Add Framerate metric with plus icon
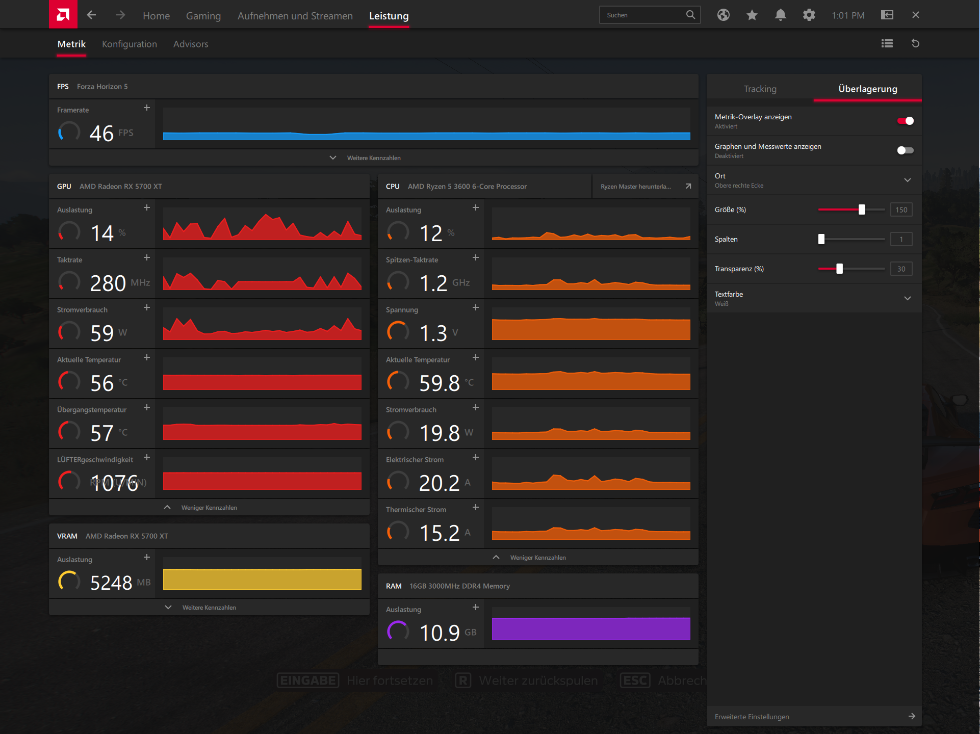Image resolution: width=980 pixels, height=734 pixels. (x=147, y=108)
